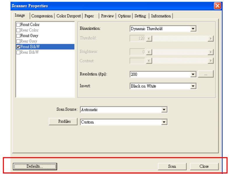Close the Scanner Properties window with X

[x=217, y=6]
